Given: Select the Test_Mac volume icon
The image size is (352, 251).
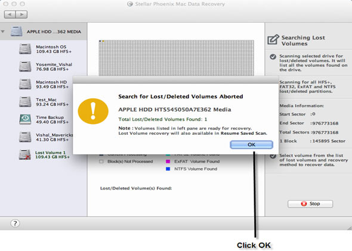Looking at the screenshot, I should 25,102.
